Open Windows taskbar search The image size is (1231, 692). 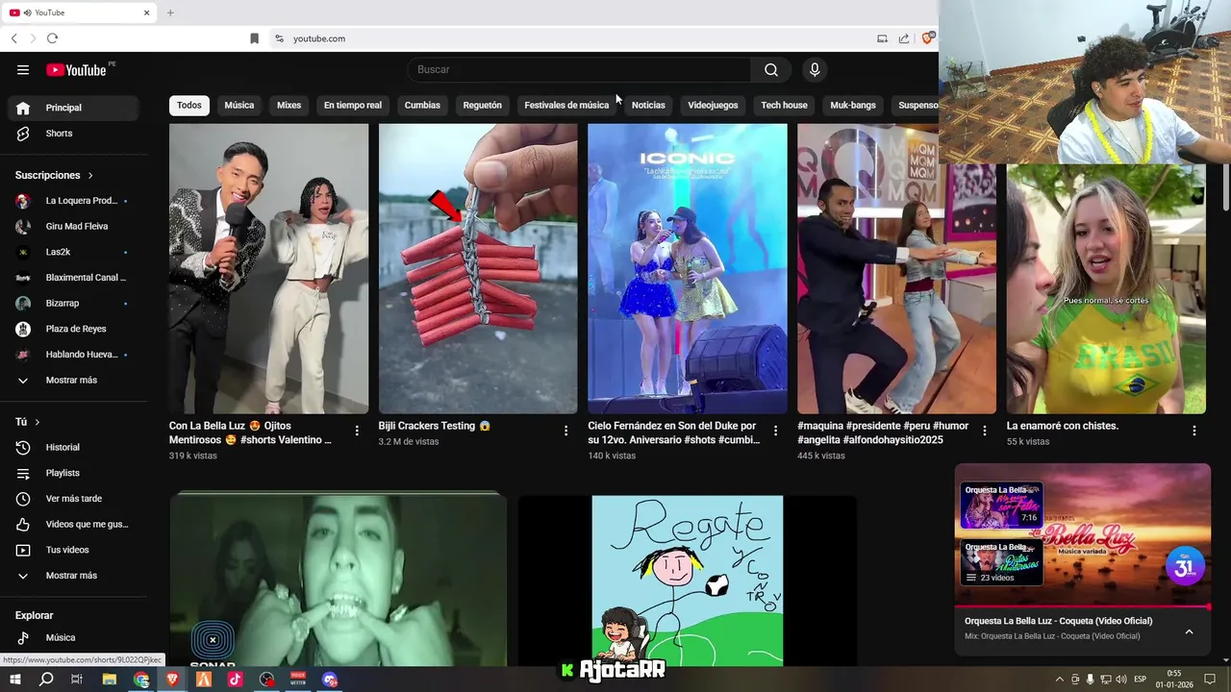(46, 679)
